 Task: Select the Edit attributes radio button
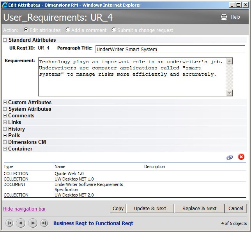click(x=26, y=30)
